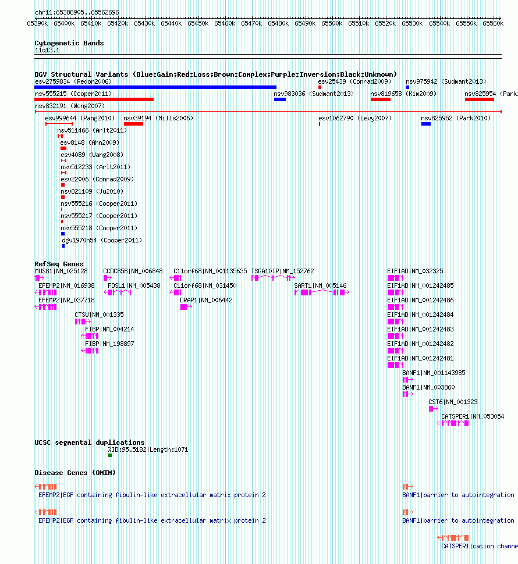
Task: Click the nsv825954 red variant bar
Action: (480, 99)
